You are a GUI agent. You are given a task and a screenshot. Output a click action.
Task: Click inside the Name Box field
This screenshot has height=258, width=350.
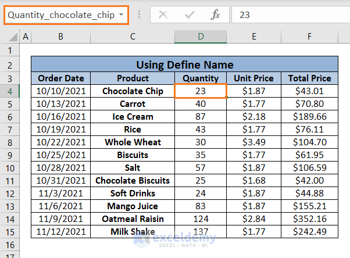click(x=60, y=15)
